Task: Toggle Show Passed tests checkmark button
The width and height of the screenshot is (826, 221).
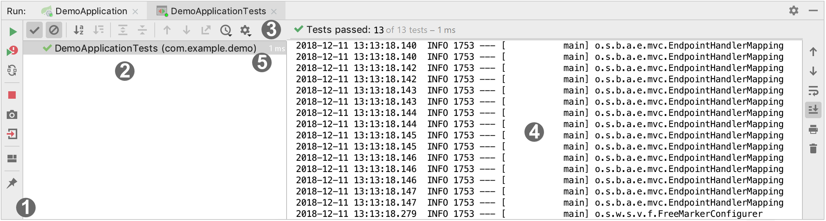Action: (x=34, y=30)
